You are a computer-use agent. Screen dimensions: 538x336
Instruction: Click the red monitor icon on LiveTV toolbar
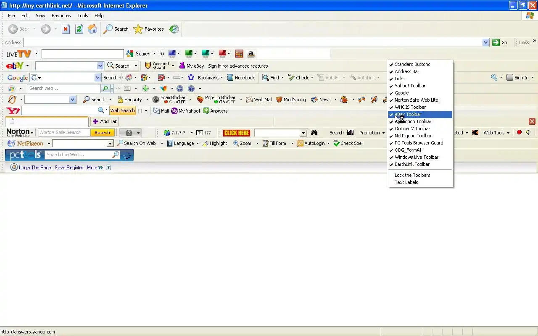(222, 54)
